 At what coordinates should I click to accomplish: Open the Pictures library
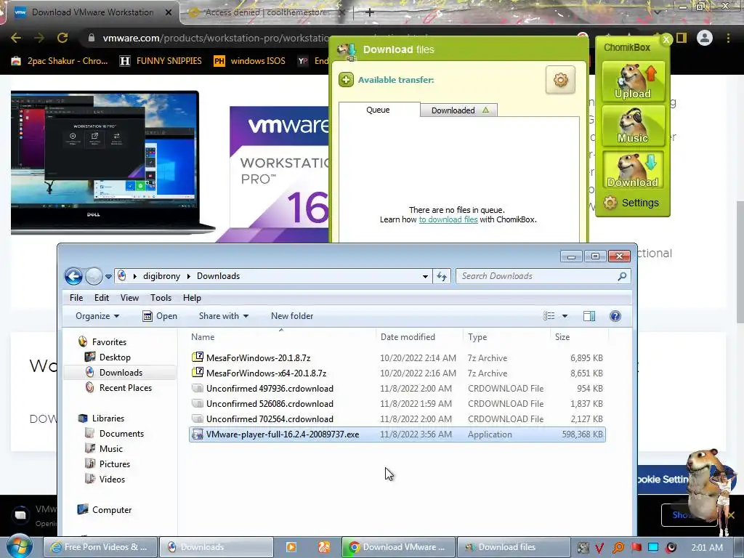(108, 464)
